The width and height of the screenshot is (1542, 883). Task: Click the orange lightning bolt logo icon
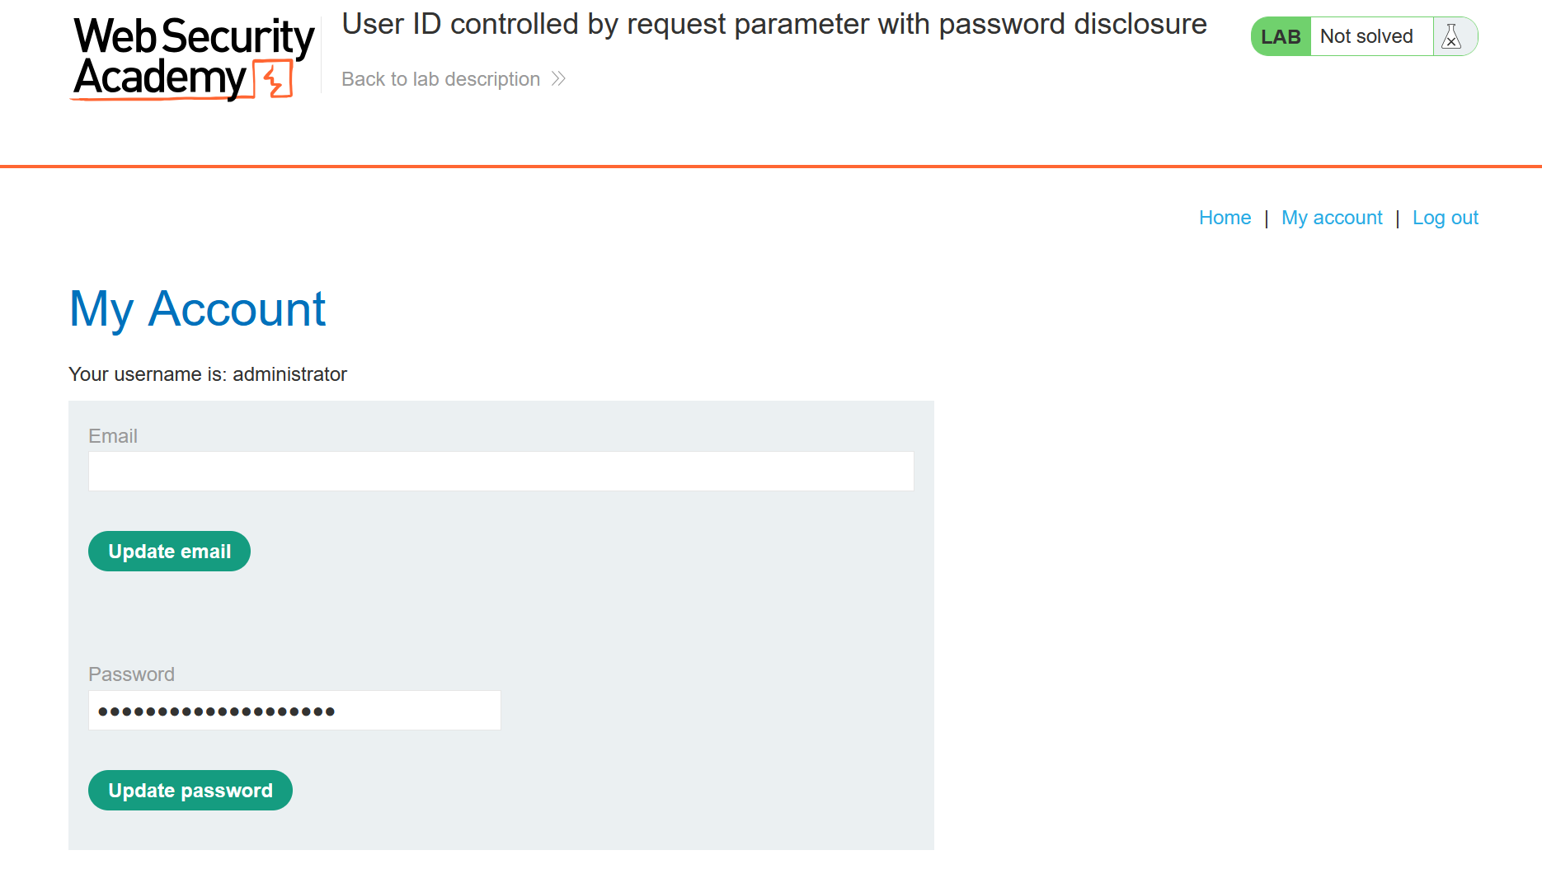coord(273,80)
